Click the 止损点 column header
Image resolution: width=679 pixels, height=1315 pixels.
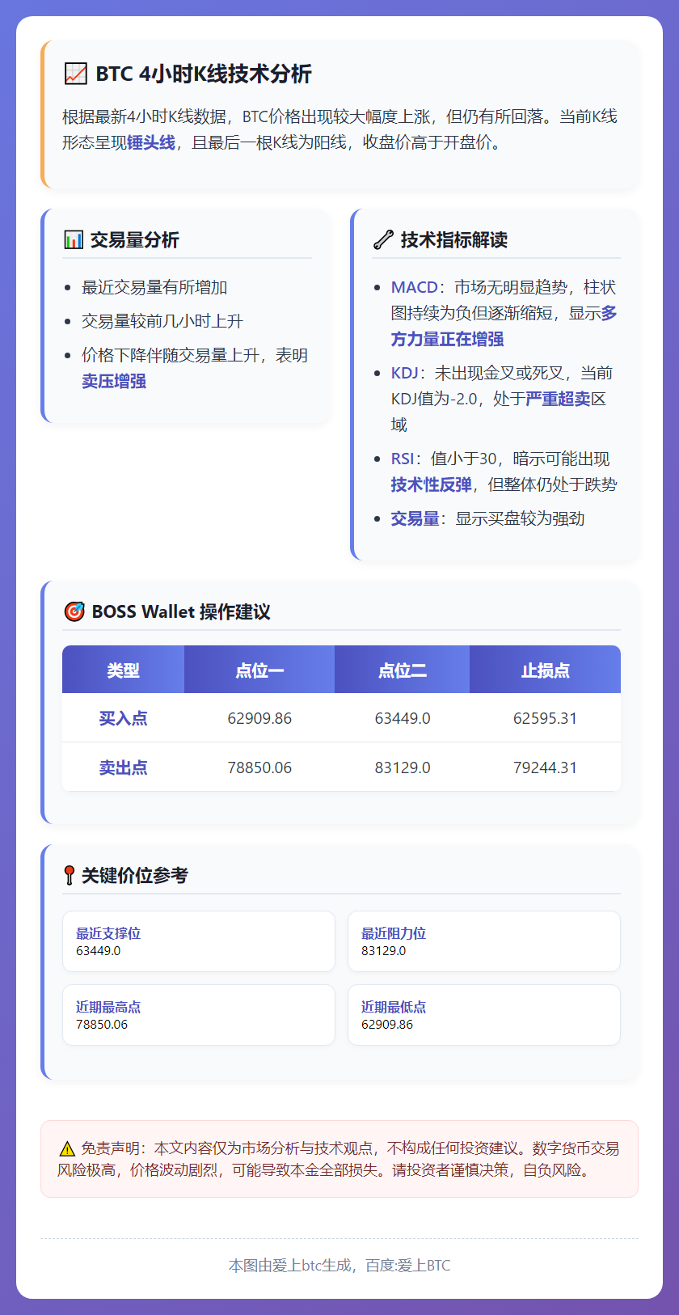pyautogui.click(x=546, y=670)
